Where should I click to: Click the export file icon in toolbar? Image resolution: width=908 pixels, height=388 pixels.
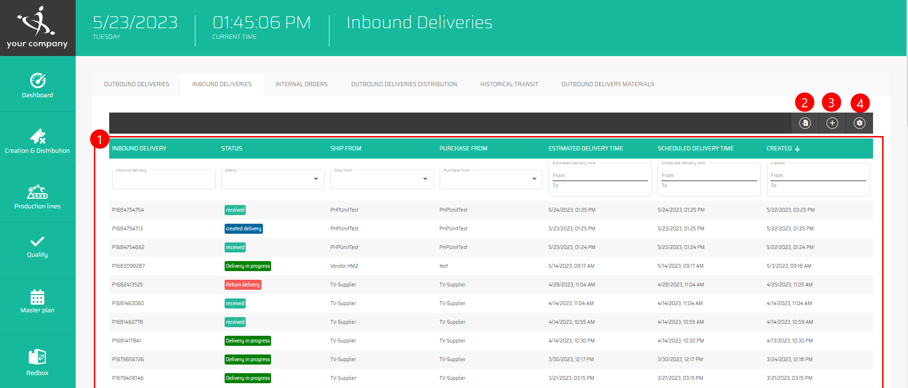[805, 123]
